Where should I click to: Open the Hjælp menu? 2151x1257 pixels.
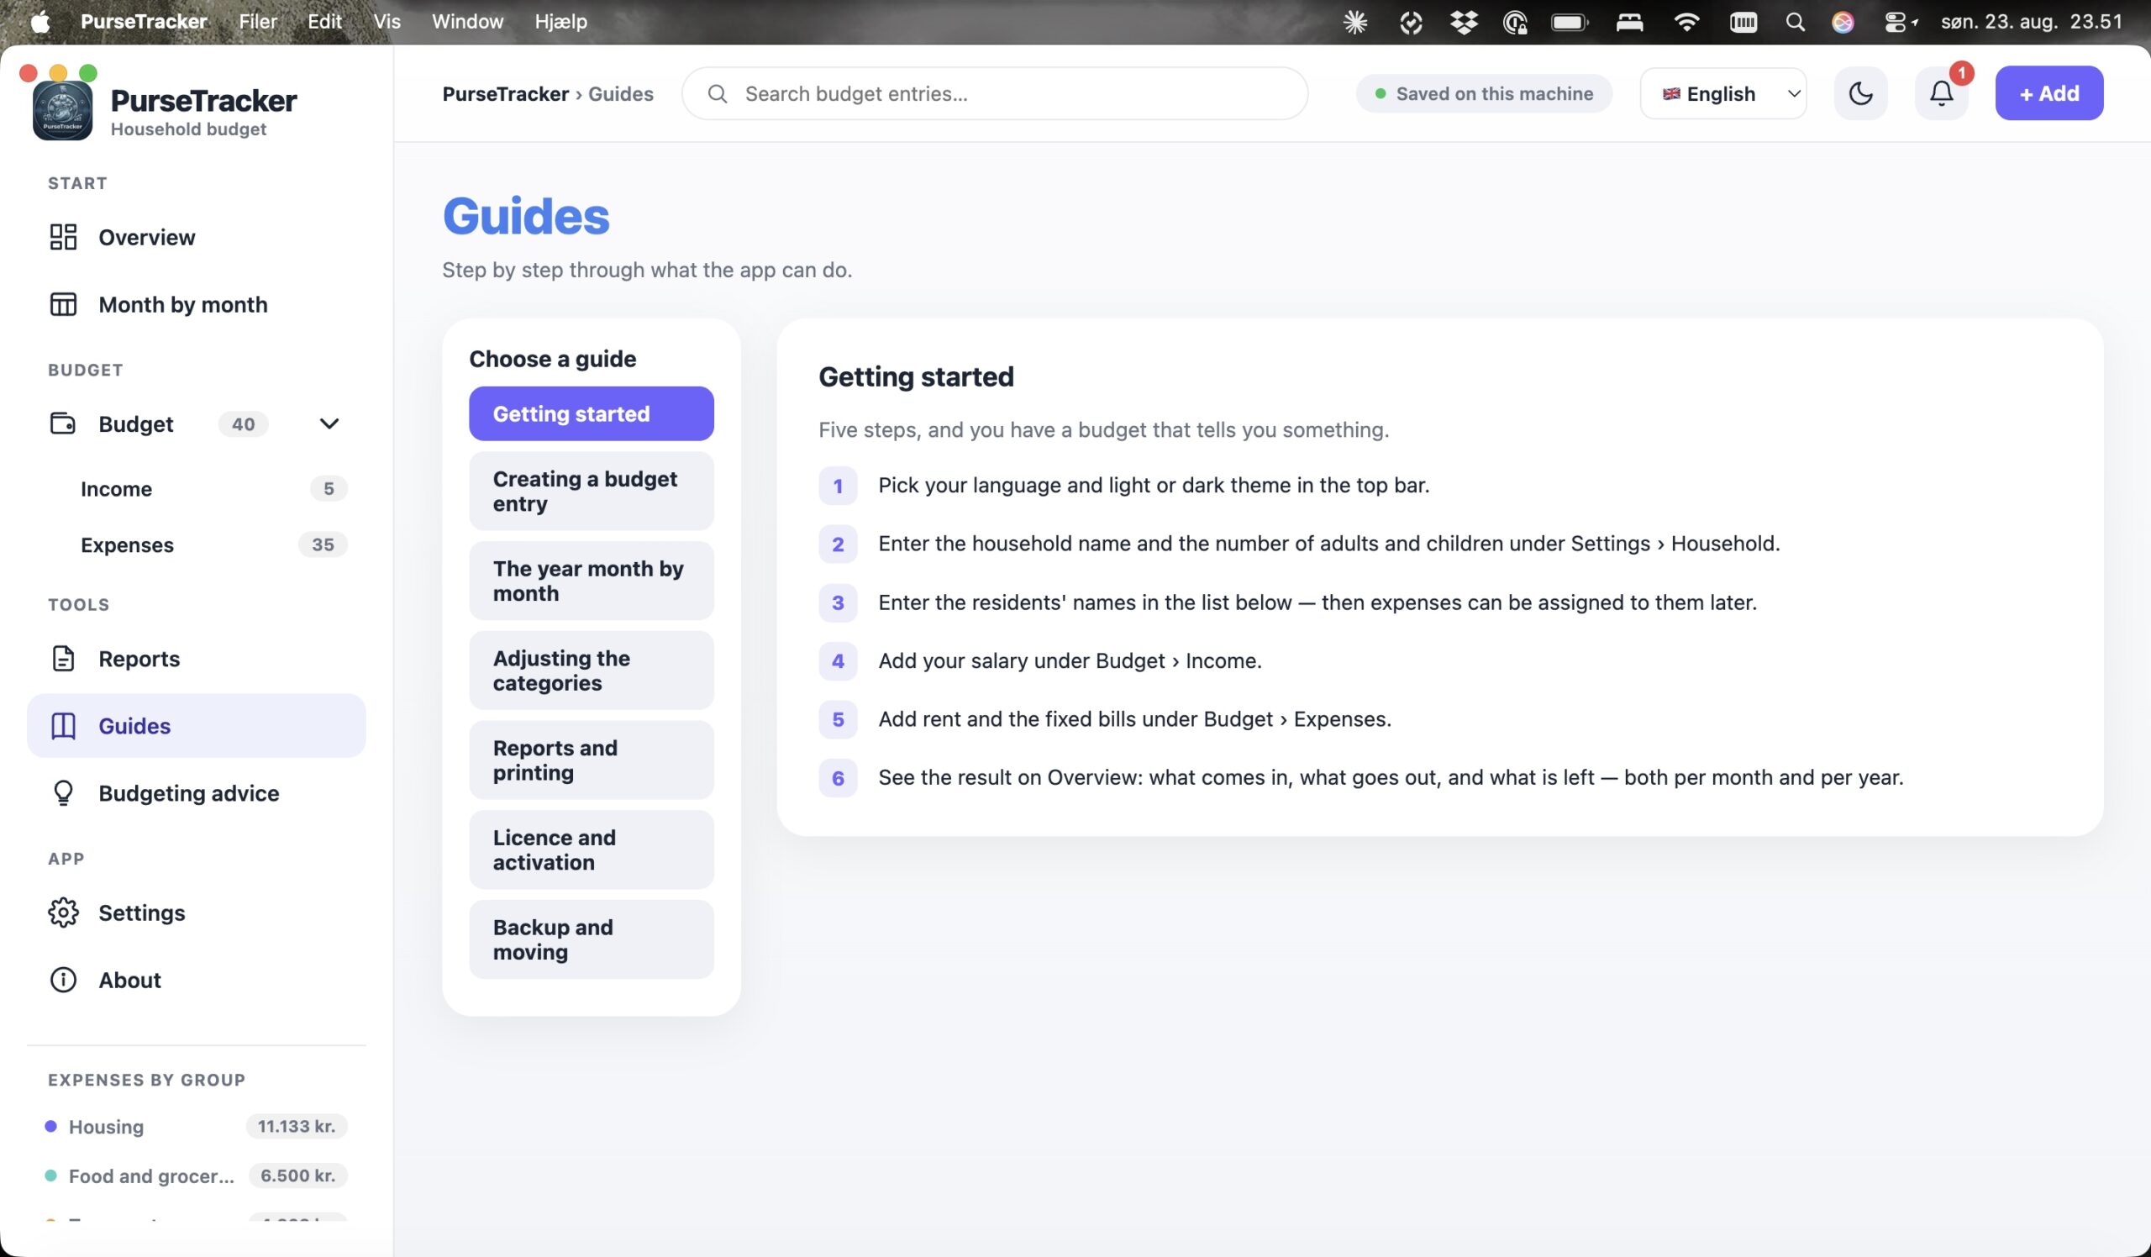[560, 21]
